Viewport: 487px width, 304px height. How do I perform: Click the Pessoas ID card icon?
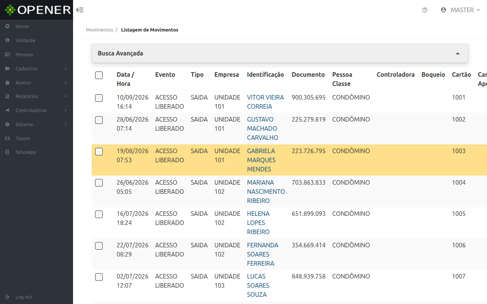point(7,54)
